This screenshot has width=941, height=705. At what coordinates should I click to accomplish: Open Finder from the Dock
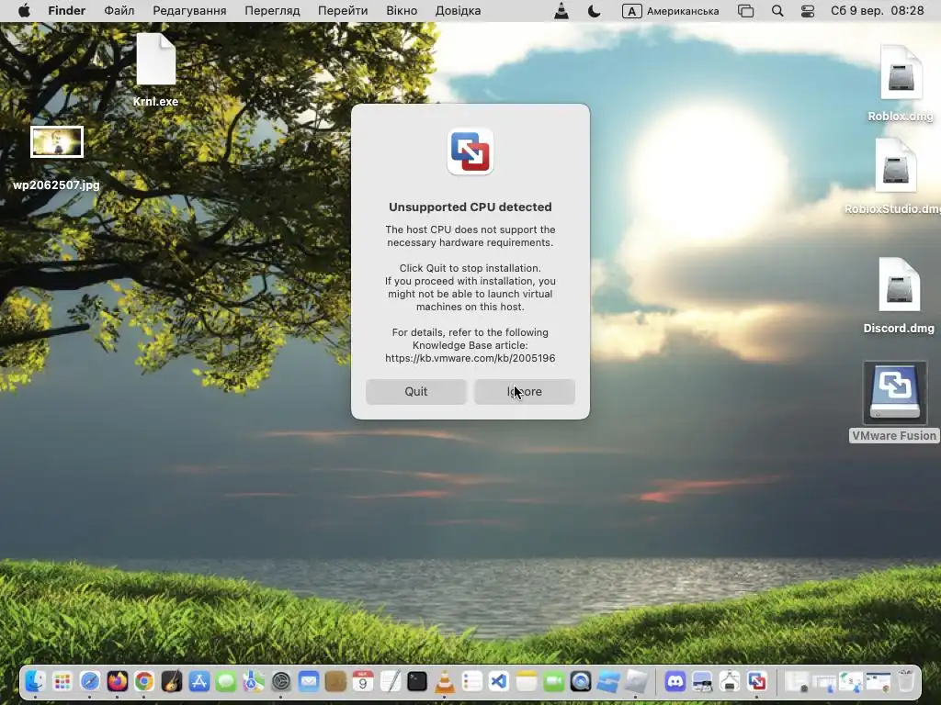coord(35,682)
